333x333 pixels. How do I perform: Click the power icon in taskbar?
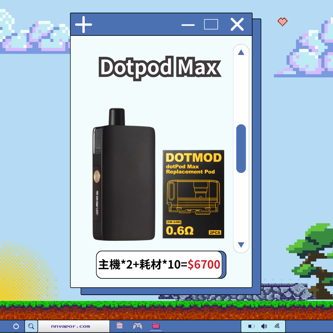pos(16,326)
